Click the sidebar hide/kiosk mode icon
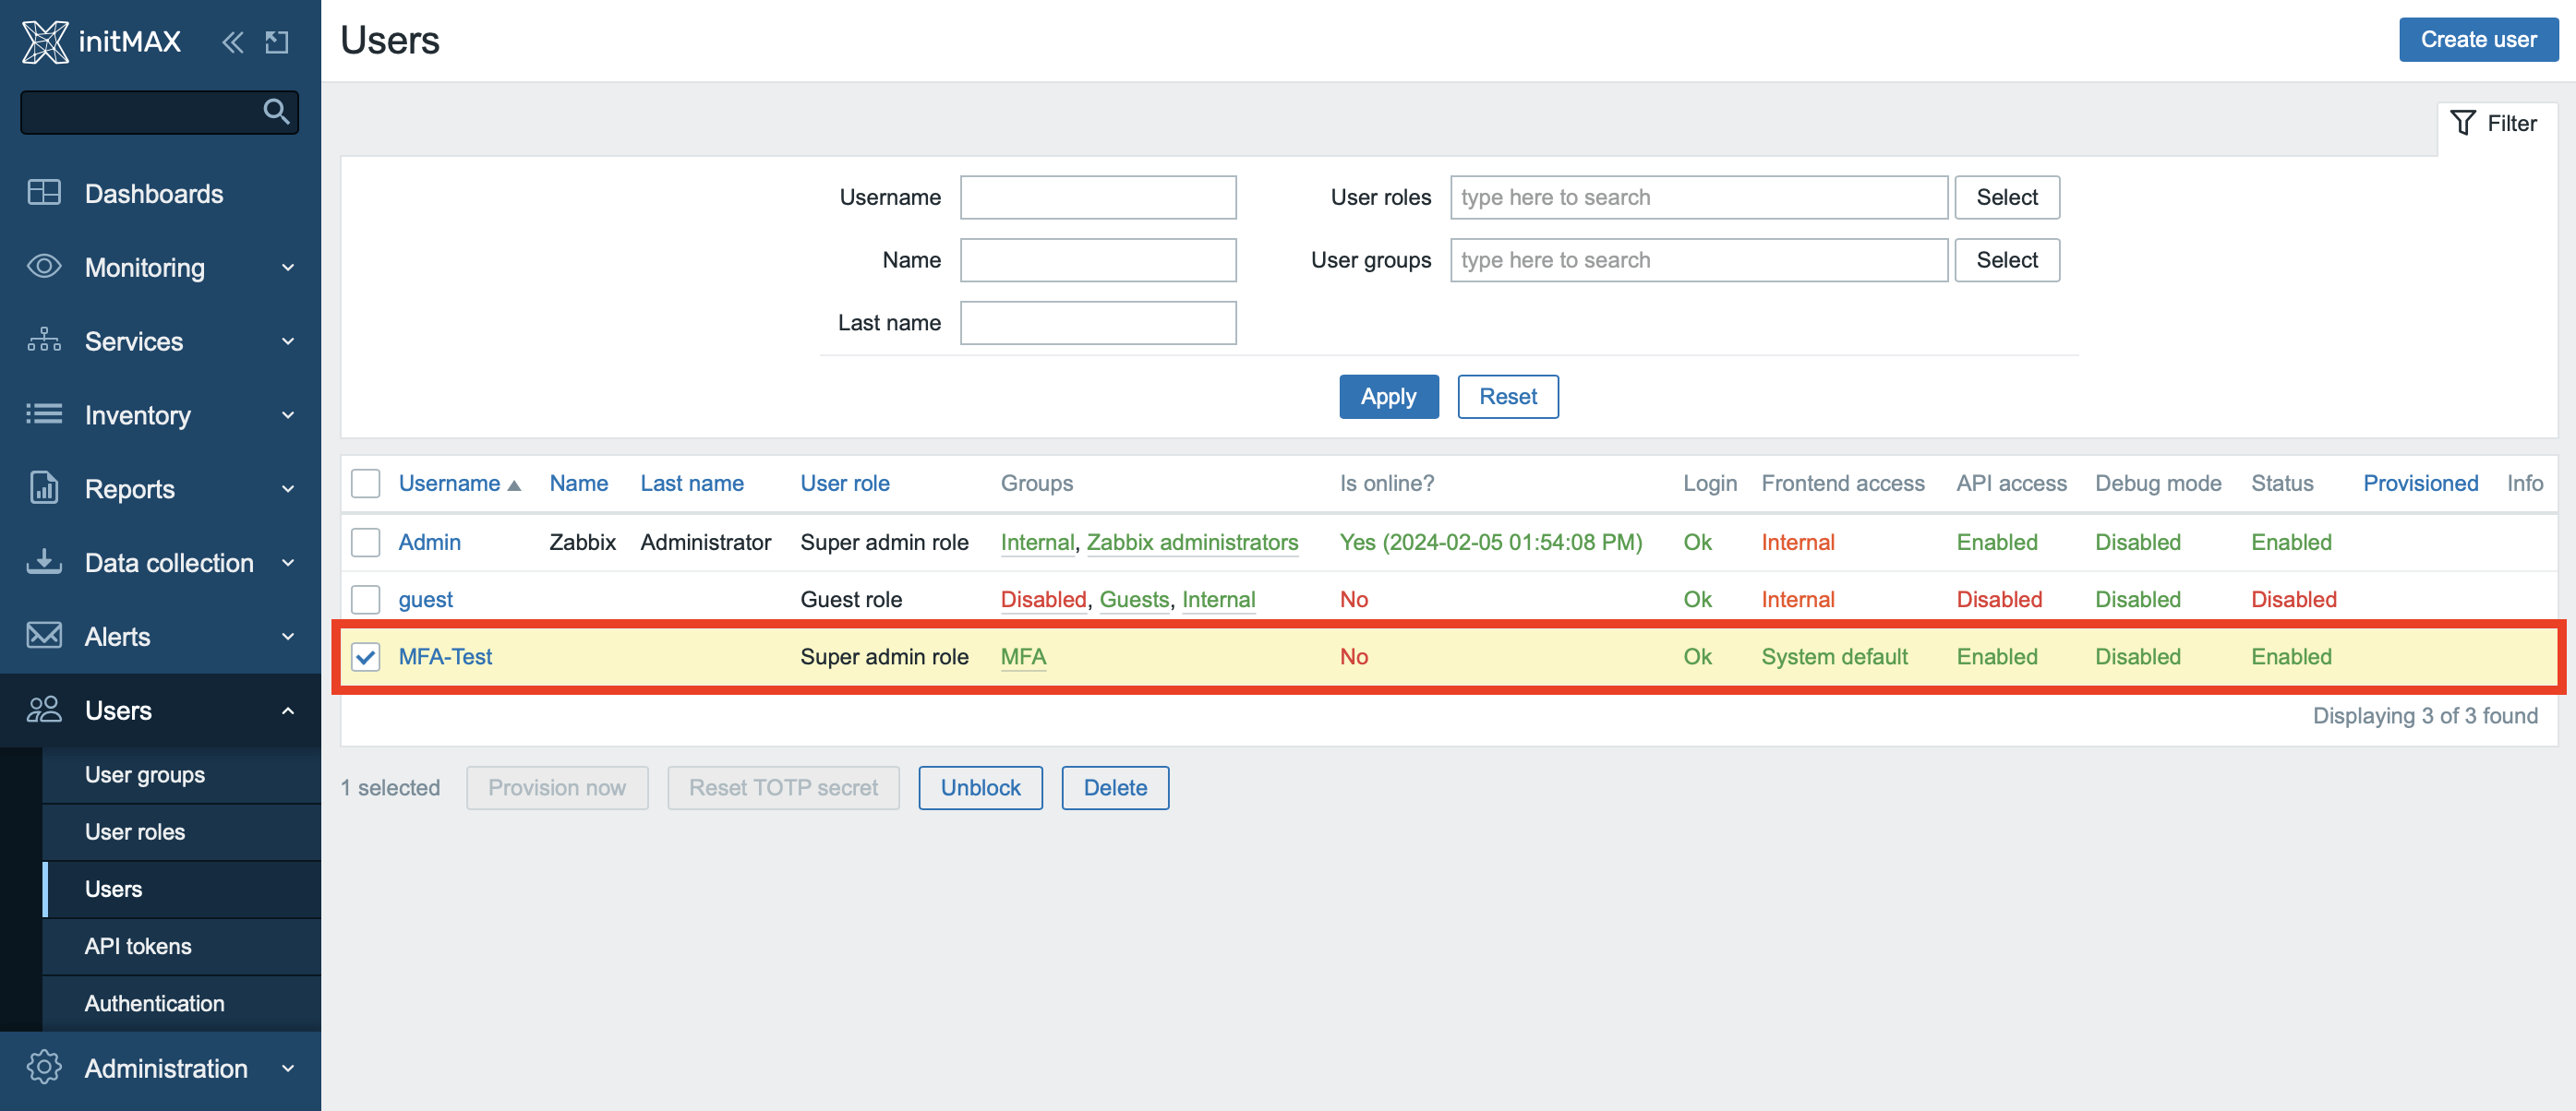This screenshot has width=2576, height=1111. (277, 42)
